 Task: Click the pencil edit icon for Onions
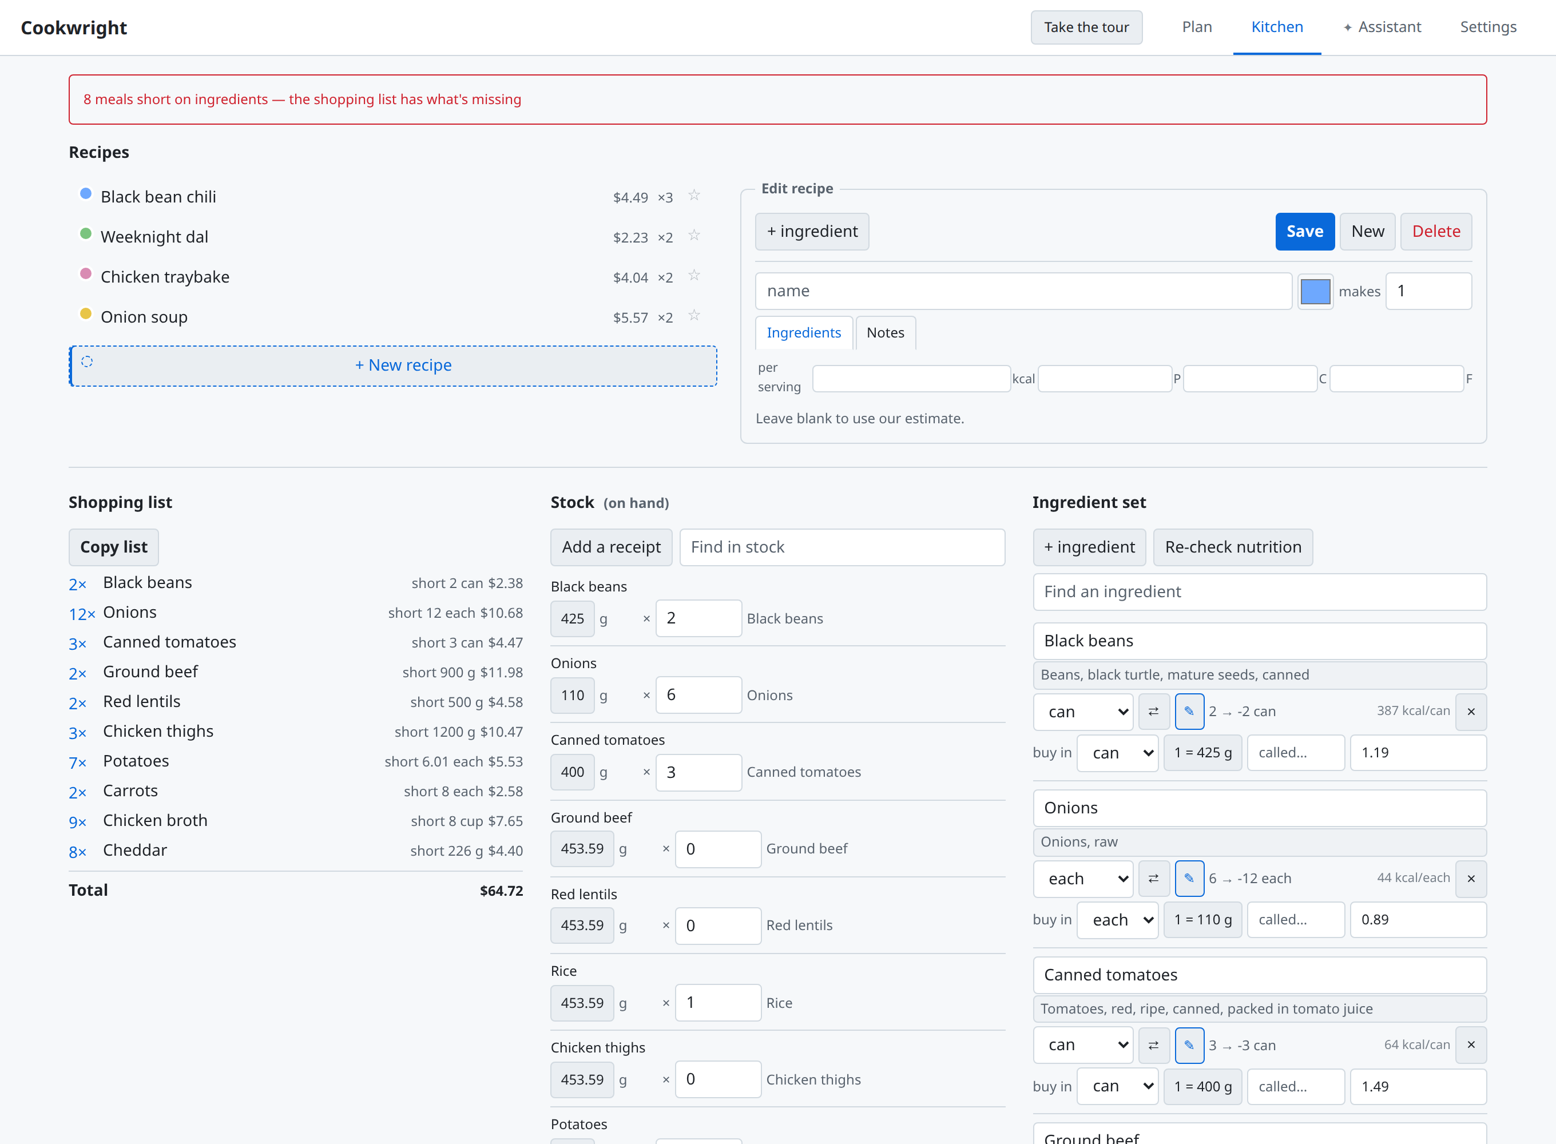click(1189, 879)
